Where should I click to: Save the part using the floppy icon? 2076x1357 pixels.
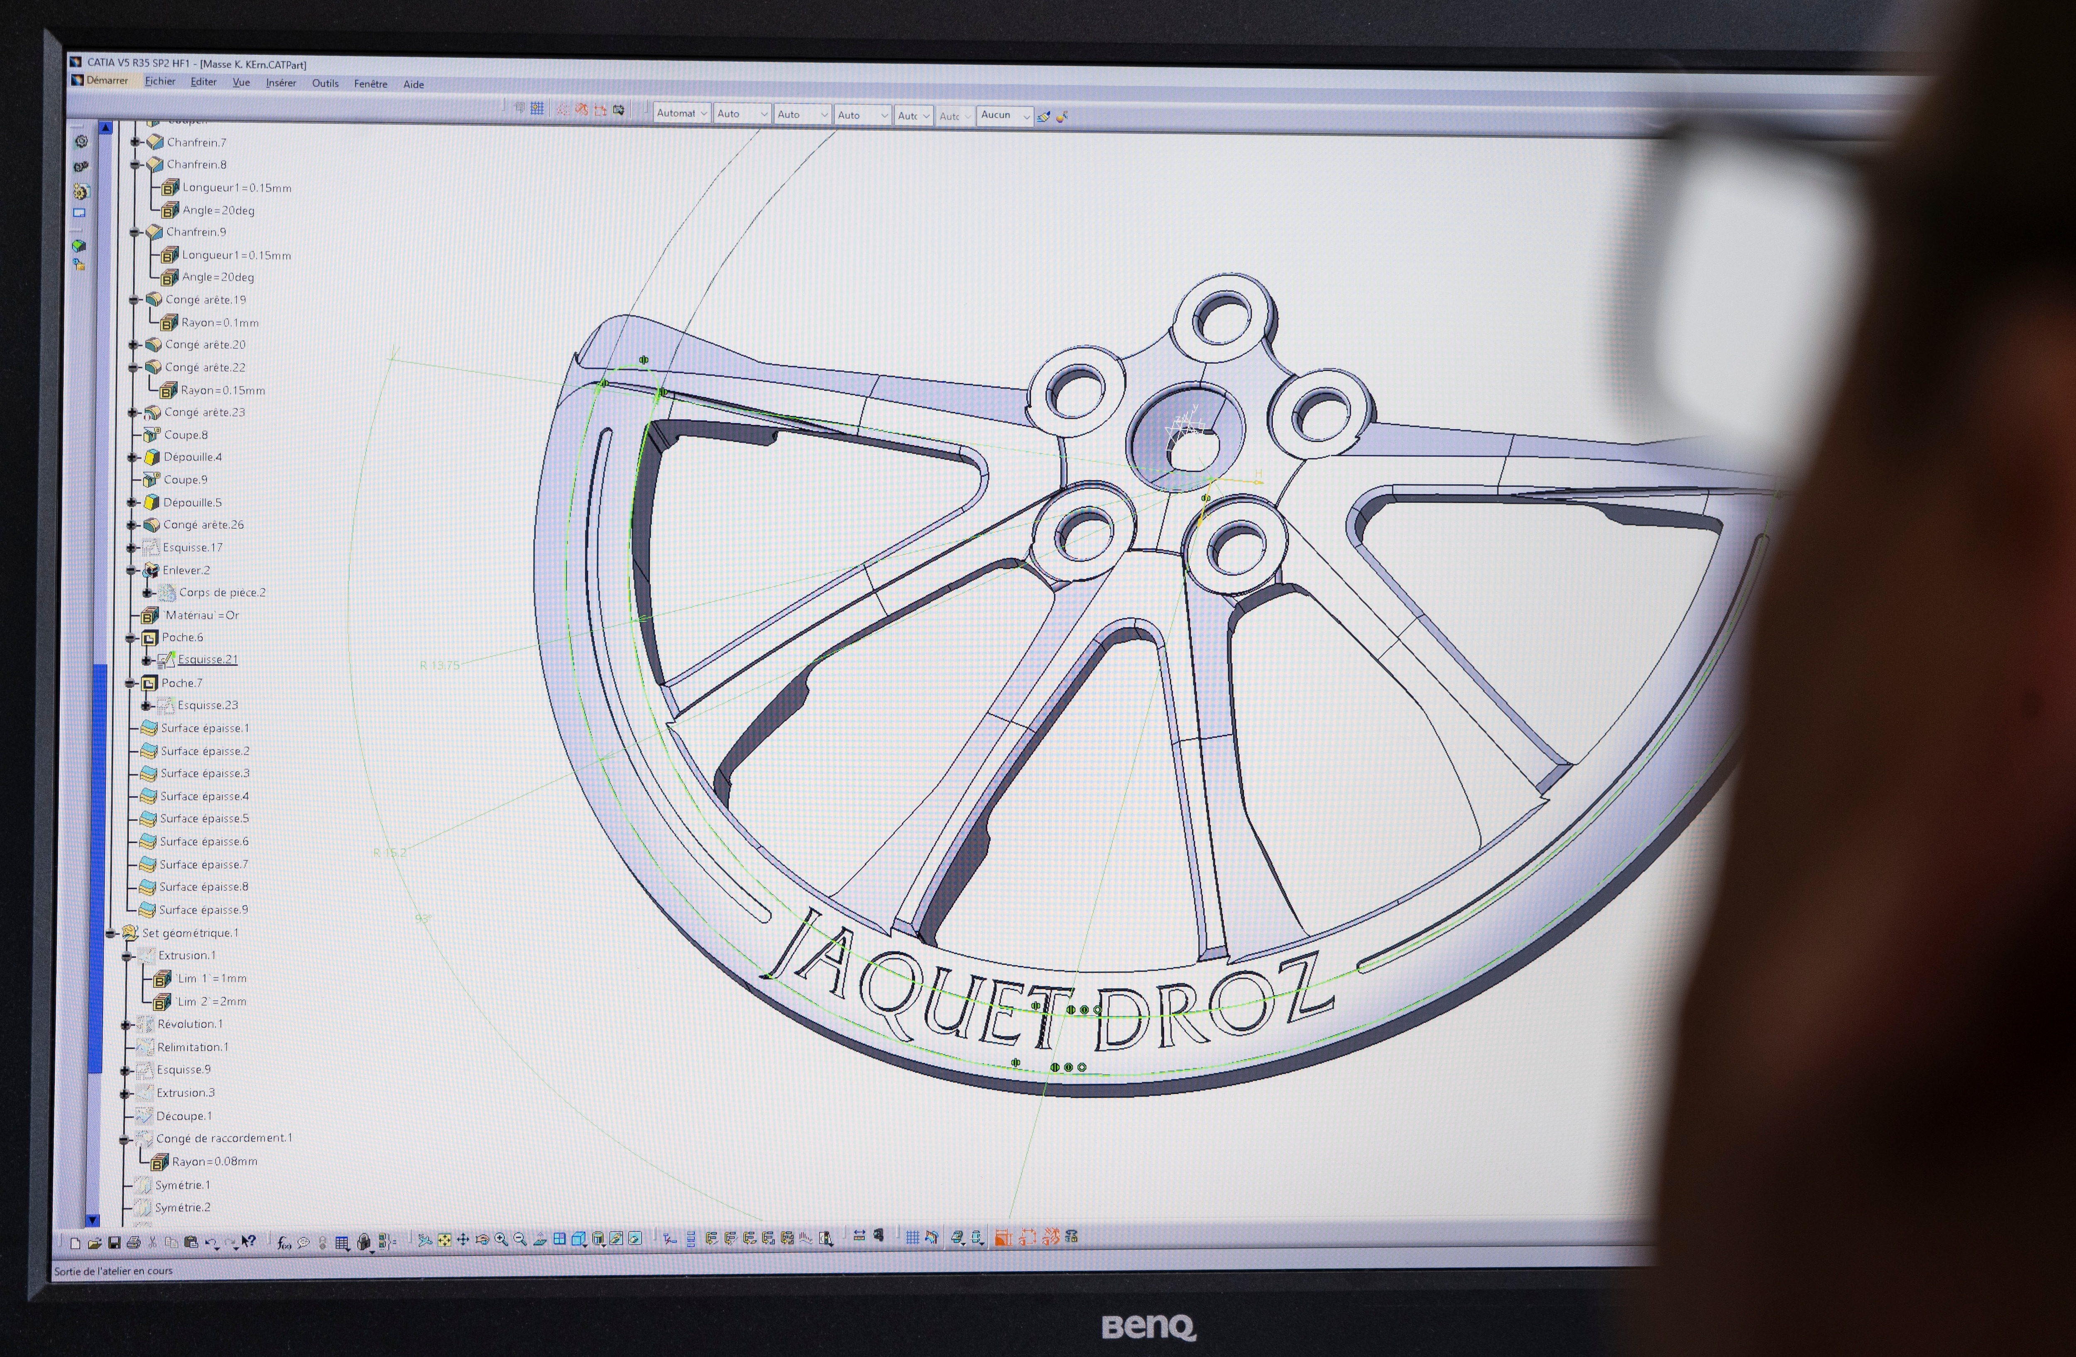point(113,1243)
